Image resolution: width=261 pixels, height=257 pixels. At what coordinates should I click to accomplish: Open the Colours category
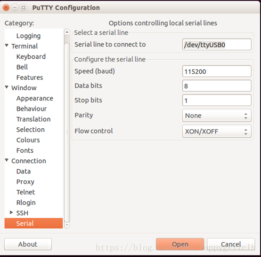point(28,140)
